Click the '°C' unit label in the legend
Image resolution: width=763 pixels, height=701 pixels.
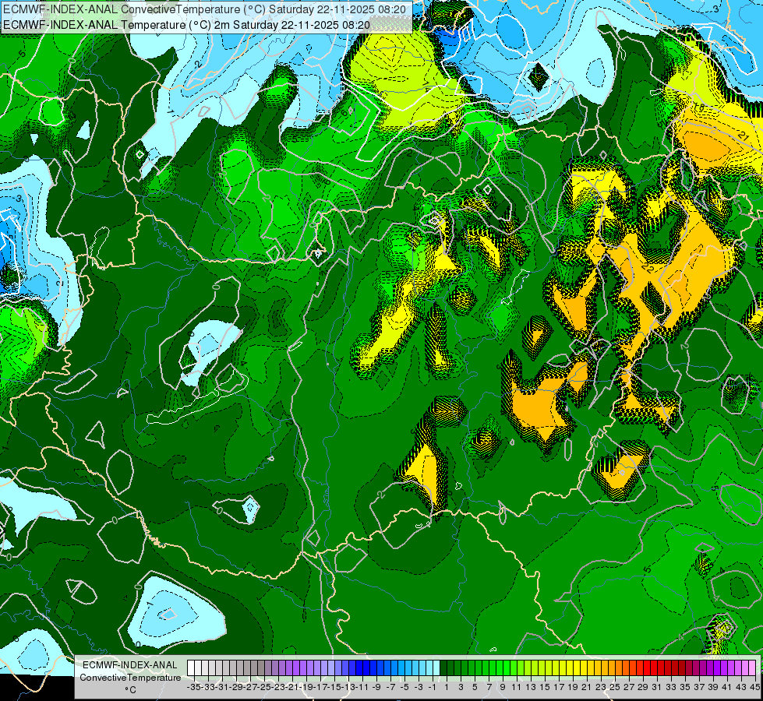[130, 690]
